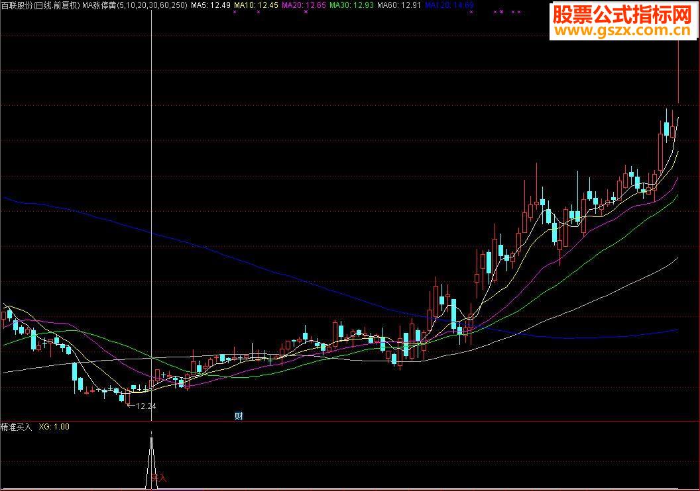
Task: Click the yellow MA10: 12.45 label
Action: point(257,5)
